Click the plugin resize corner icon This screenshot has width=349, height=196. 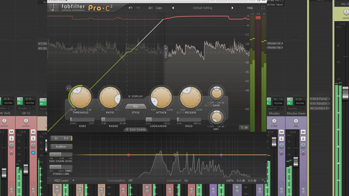click(264, 181)
